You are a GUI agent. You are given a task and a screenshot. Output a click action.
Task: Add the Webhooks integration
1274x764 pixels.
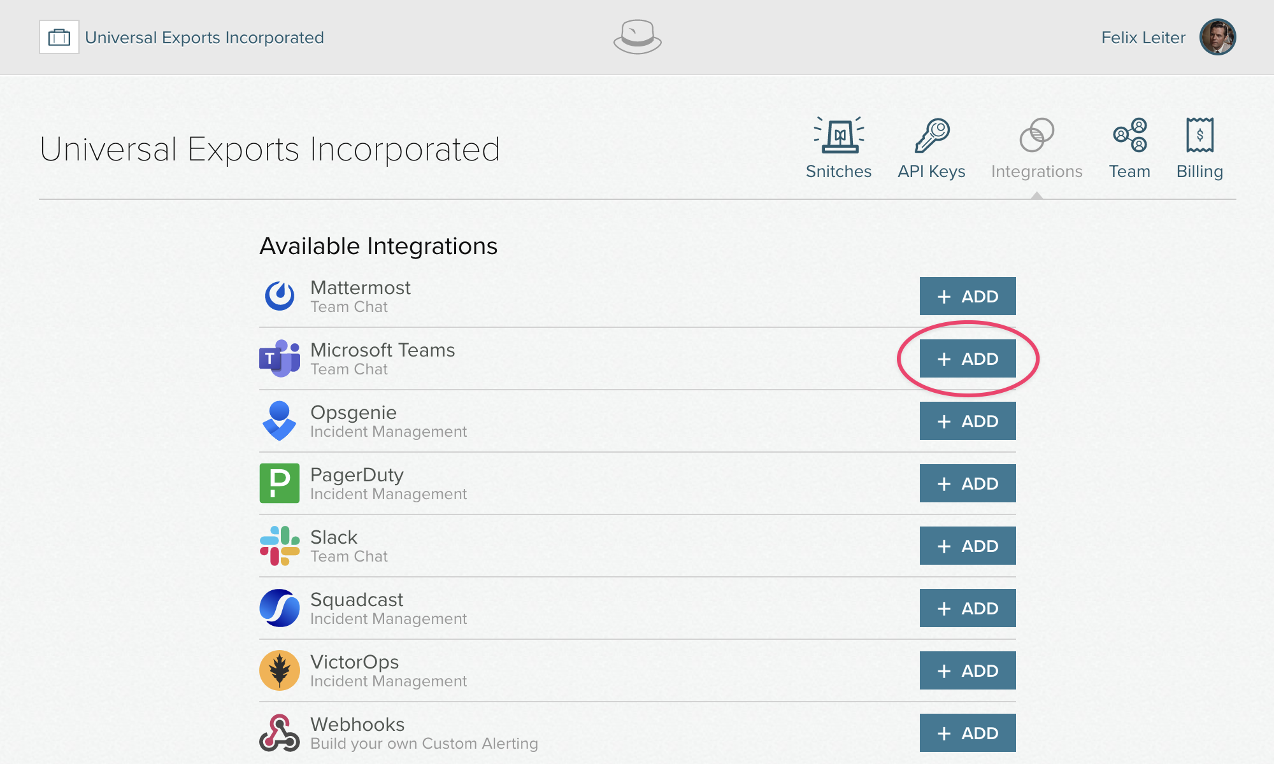click(x=968, y=733)
